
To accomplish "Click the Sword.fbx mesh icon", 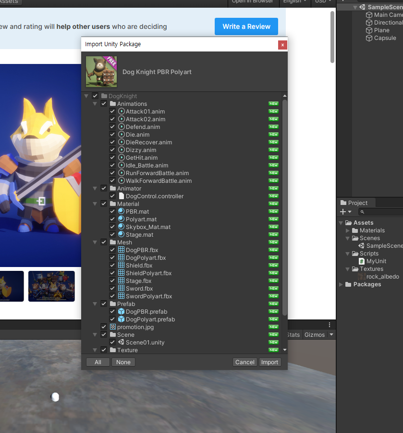I will [x=122, y=288].
